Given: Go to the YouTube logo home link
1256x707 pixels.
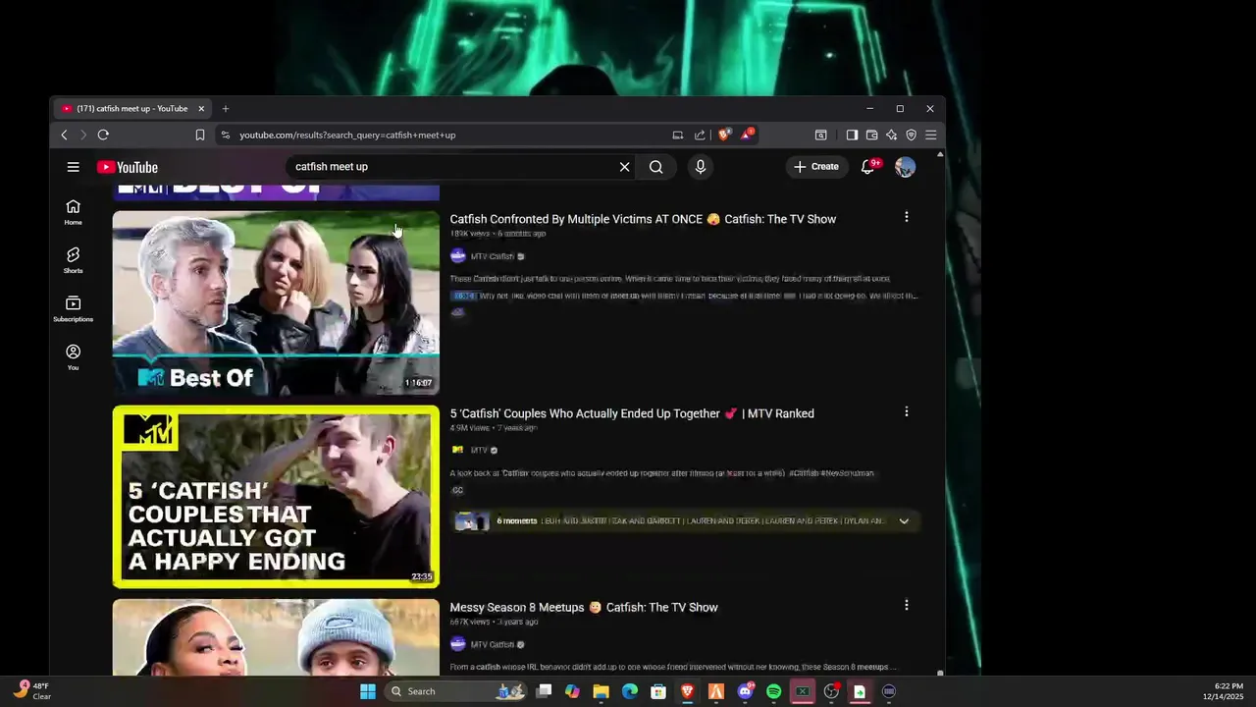Looking at the screenshot, I should [128, 167].
